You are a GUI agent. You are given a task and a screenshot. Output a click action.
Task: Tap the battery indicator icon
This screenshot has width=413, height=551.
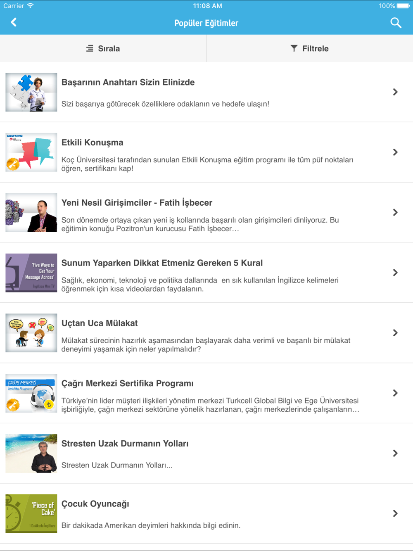404,6
